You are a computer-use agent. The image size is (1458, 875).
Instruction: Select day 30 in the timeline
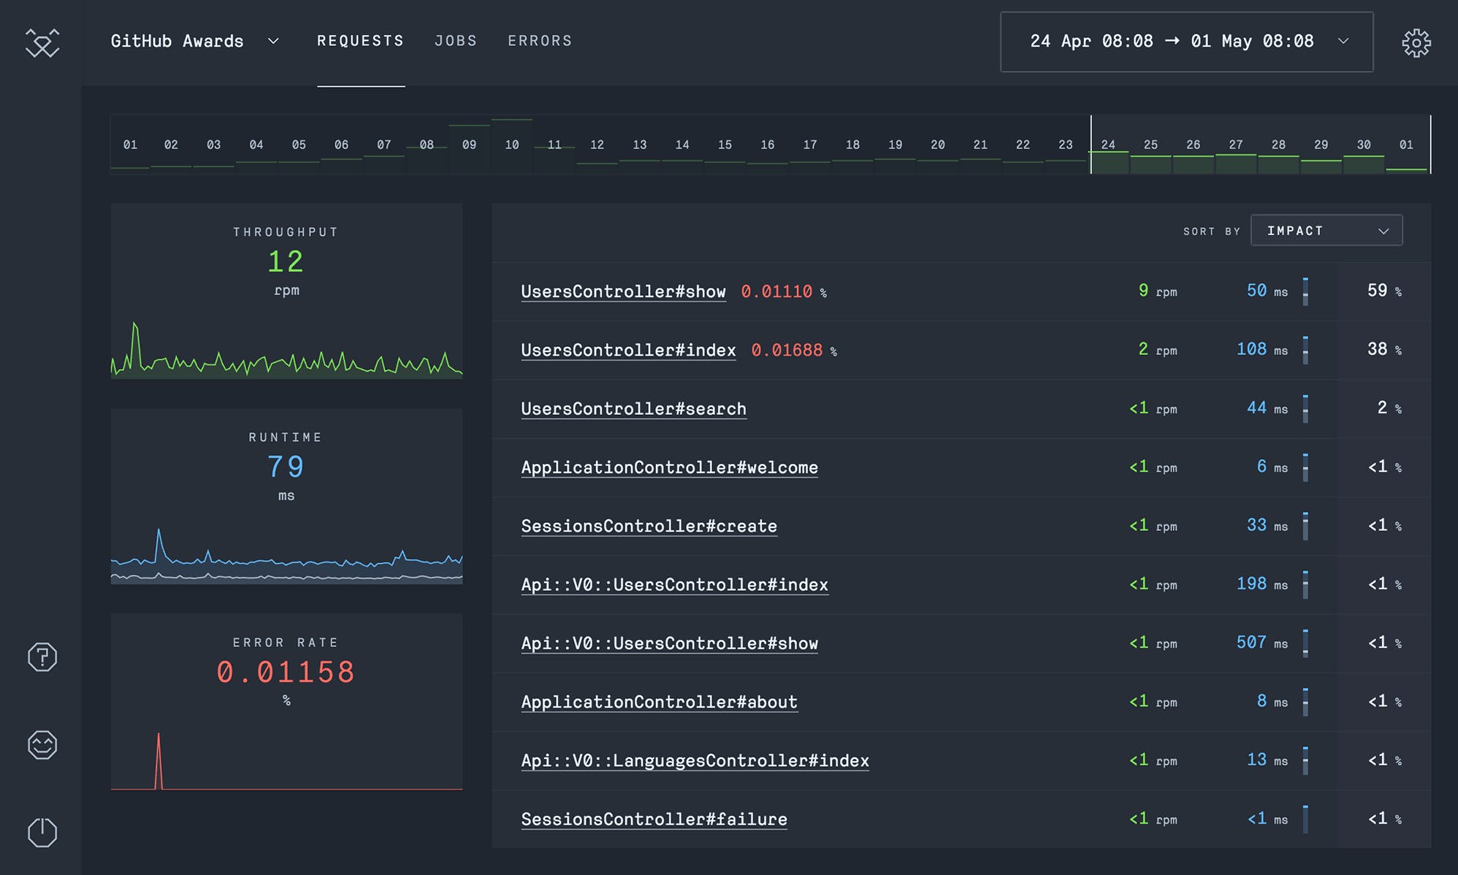(1364, 145)
